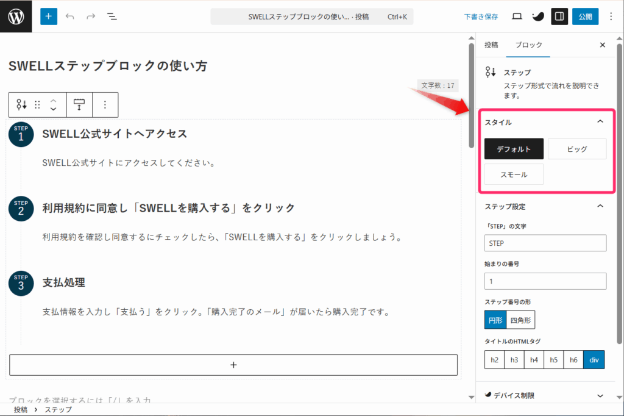
Task: Collapse the ステップ設定 section
Action: tap(600, 206)
